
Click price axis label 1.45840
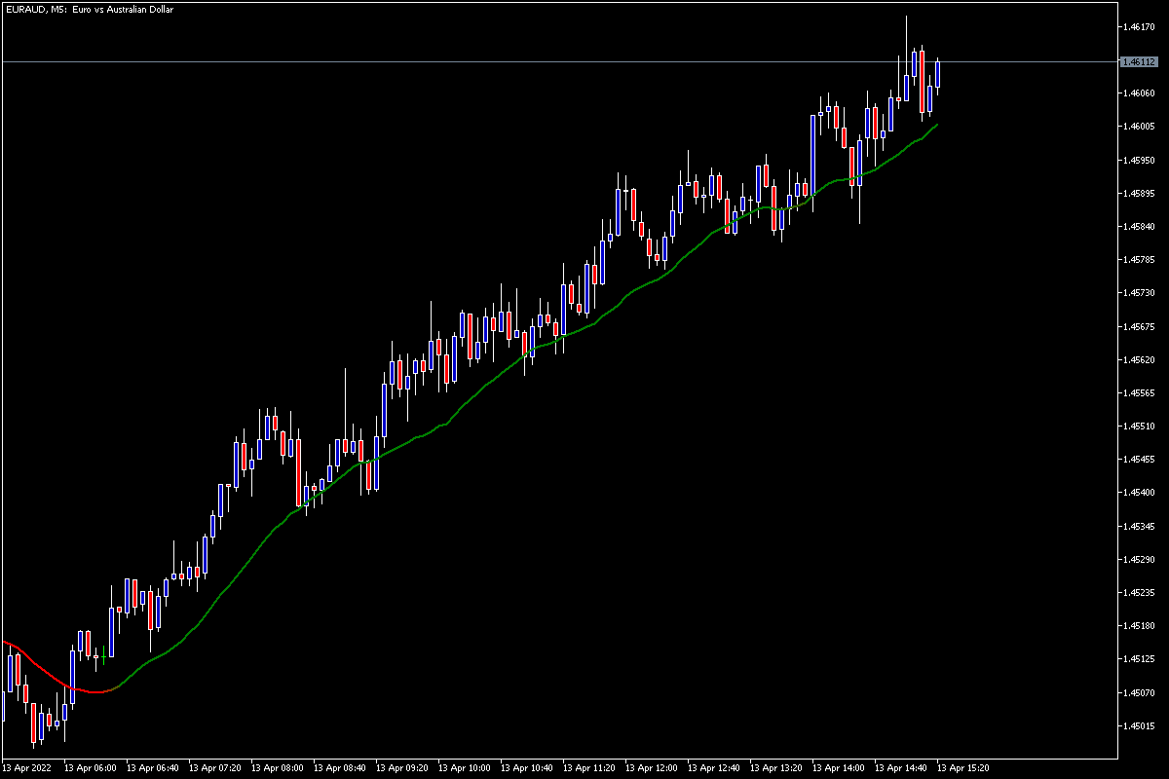coord(1138,226)
